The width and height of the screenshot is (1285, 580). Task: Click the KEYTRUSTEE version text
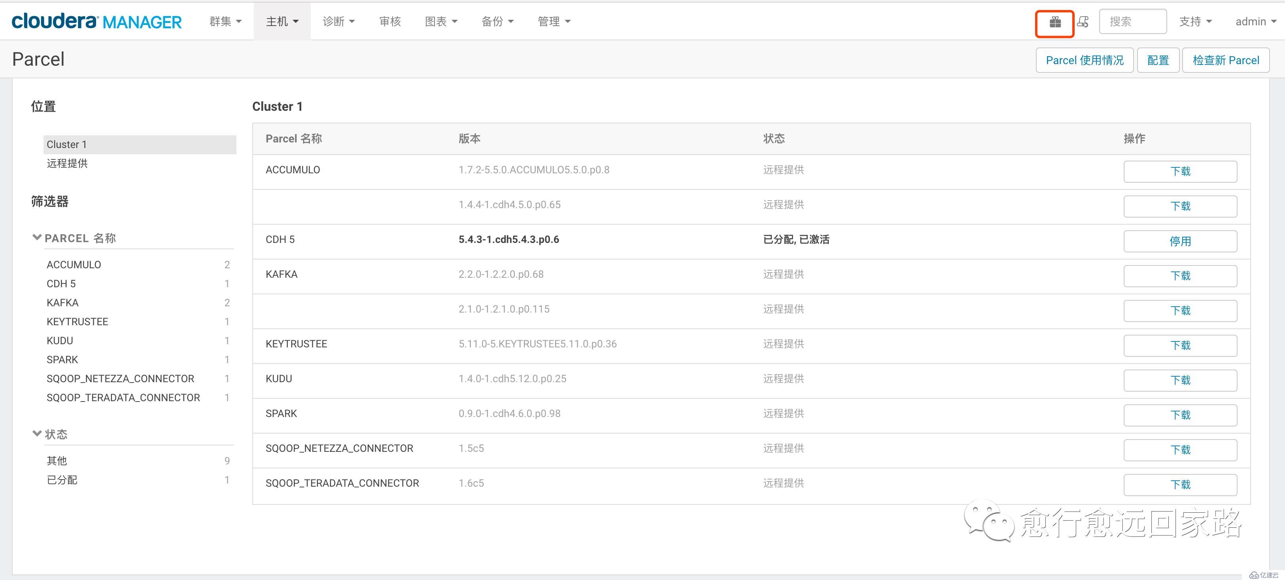click(538, 344)
